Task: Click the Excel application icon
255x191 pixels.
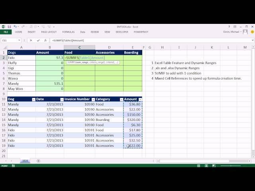Action: tap(3, 27)
